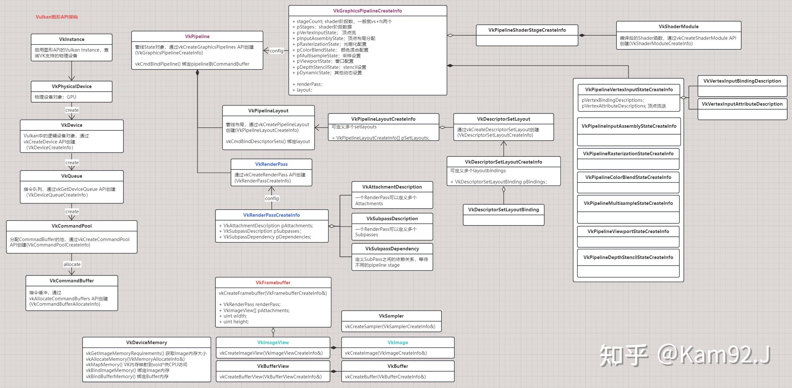Click the VkDeviceMemory box title
792x388 pixels.
click(x=146, y=343)
